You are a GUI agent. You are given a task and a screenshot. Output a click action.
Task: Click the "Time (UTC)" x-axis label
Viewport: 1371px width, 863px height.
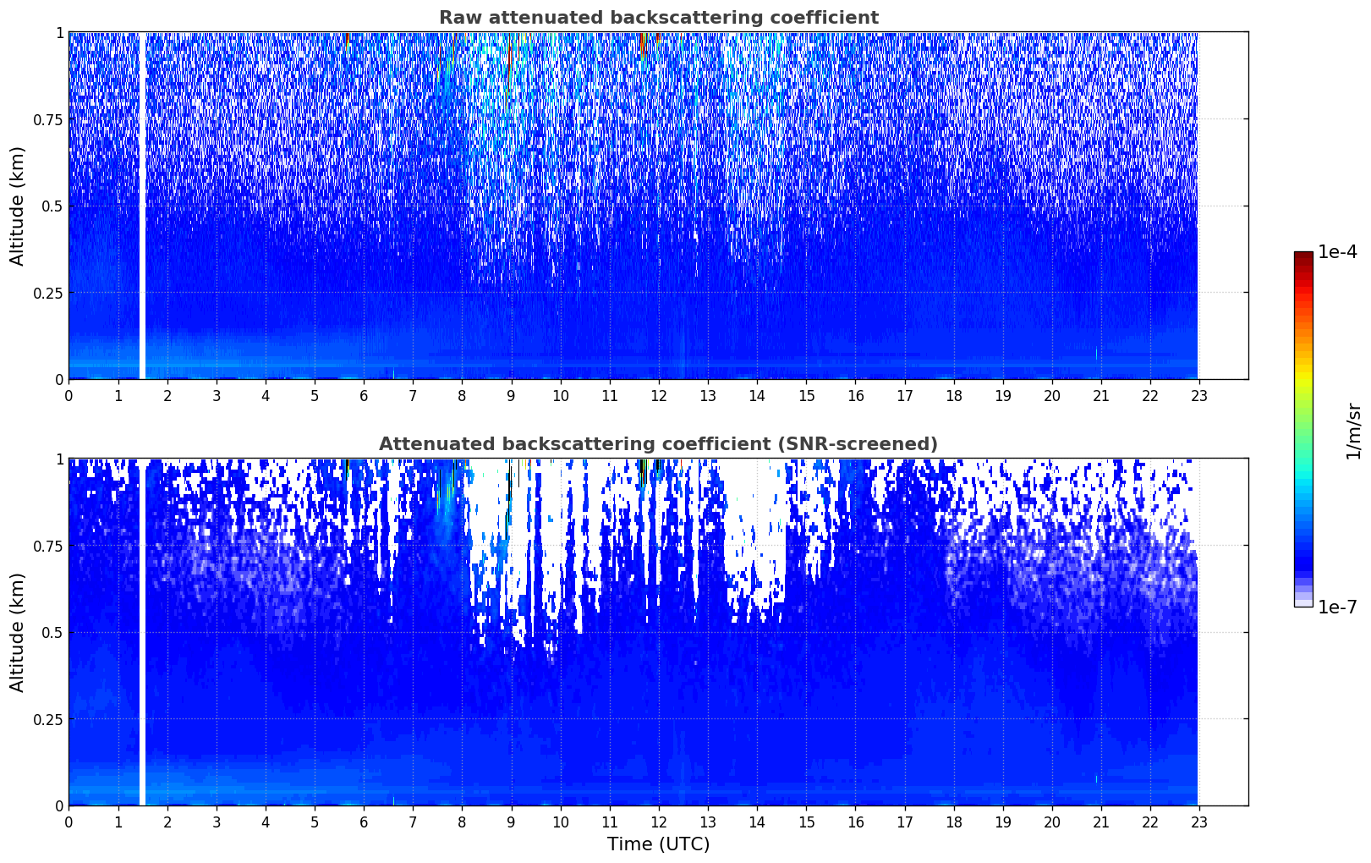[658, 844]
